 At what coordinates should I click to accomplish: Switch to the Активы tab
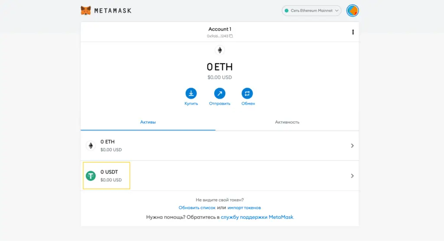(x=148, y=122)
